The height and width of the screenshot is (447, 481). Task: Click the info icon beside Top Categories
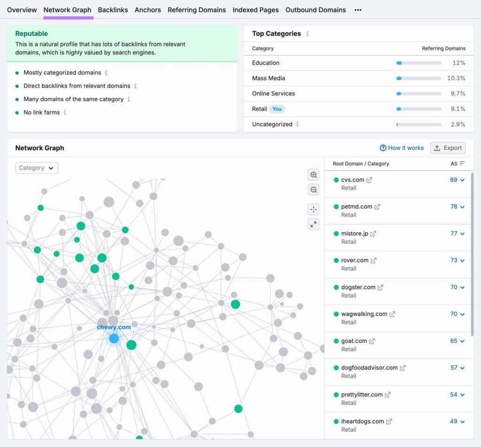[x=308, y=34]
